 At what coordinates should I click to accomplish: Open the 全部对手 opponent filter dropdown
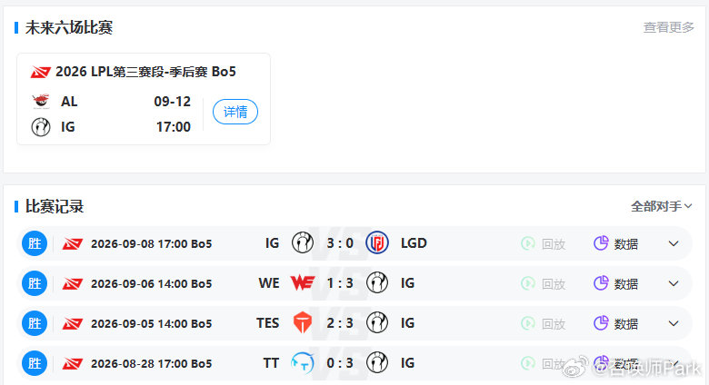coord(661,206)
